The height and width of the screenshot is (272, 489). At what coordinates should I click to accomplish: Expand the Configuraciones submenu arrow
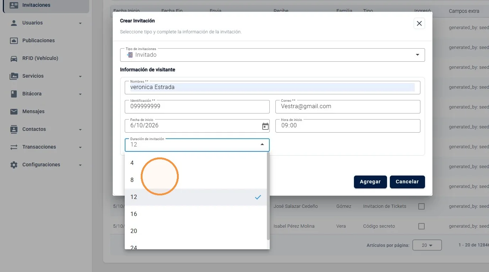tap(80, 165)
